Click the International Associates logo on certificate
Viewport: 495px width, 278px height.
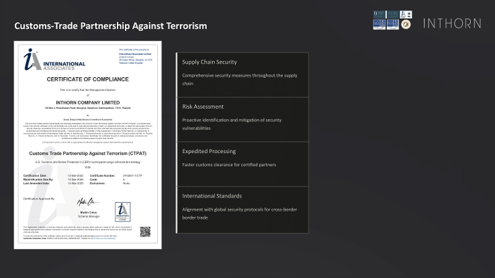click(54, 60)
